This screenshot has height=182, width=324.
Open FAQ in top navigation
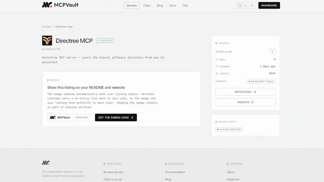pos(185,6)
